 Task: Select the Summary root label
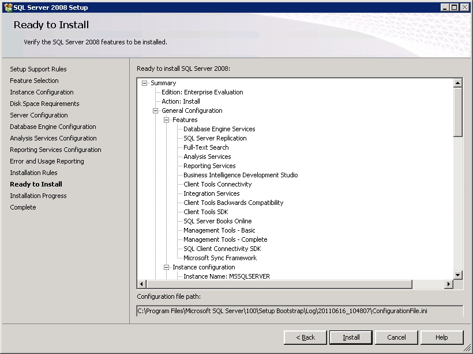pos(163,83)
